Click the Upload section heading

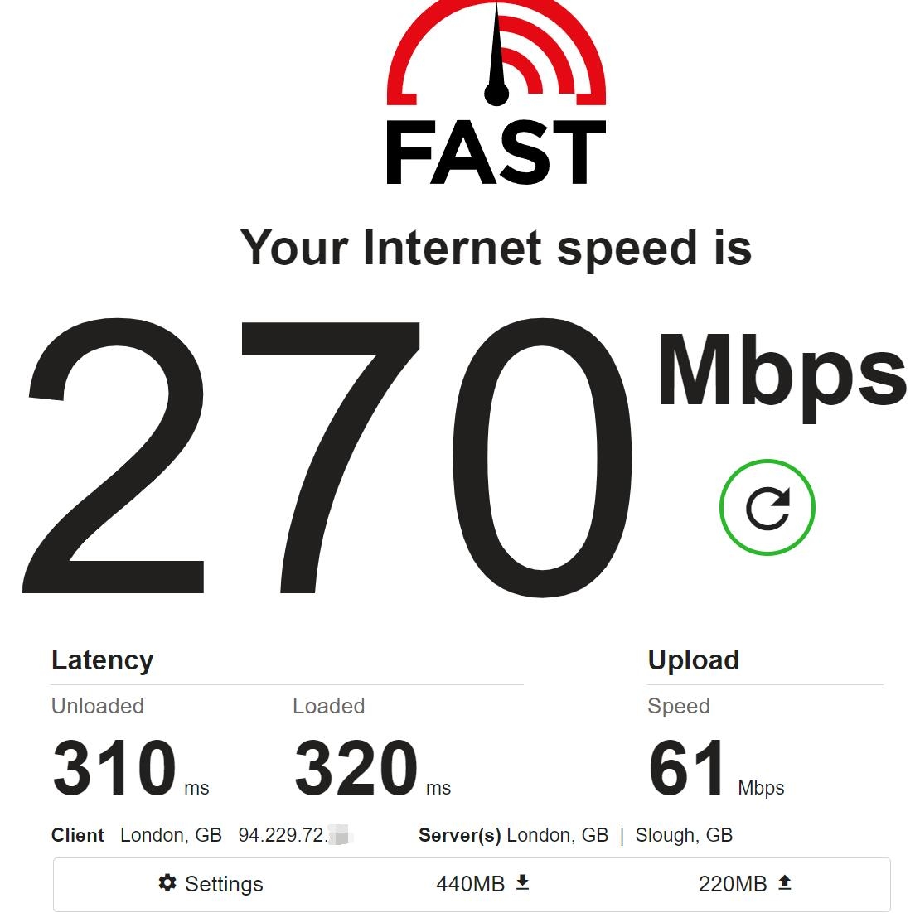click(x=694, y=660)
